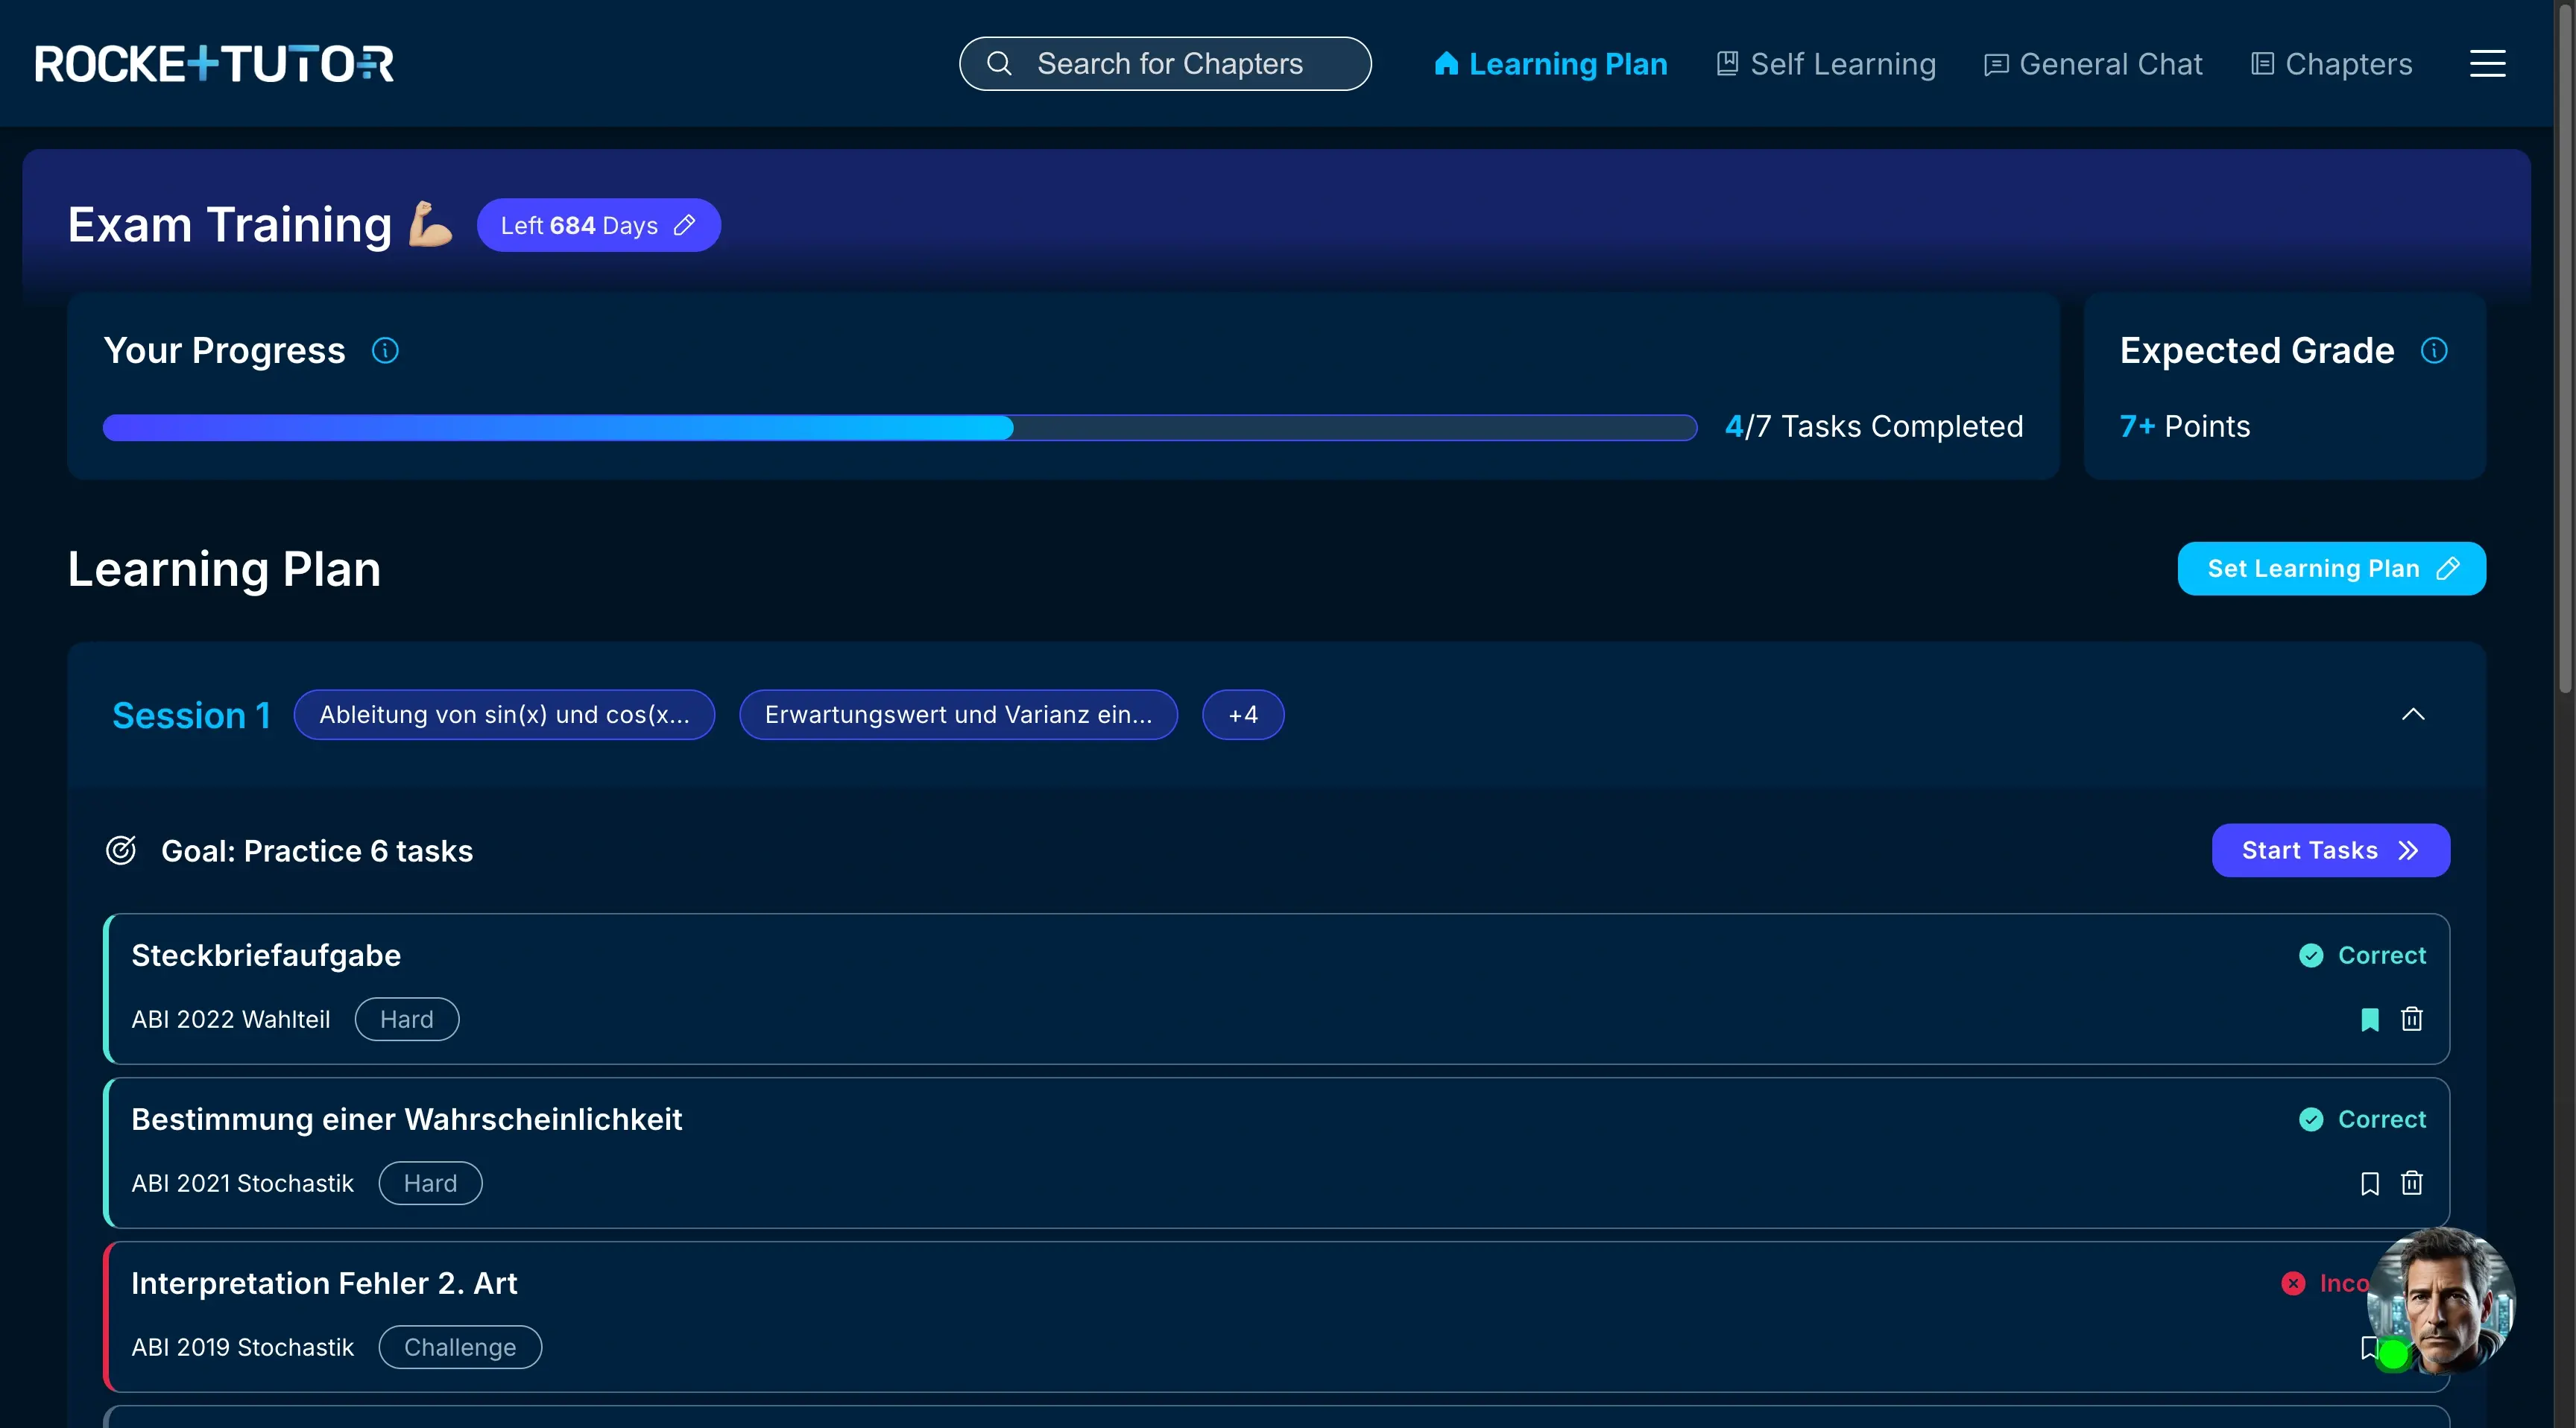Click the 4/7 Tasks Completed text
The height and width of the screenshot is (1428, 2576).
point(1874,427)
